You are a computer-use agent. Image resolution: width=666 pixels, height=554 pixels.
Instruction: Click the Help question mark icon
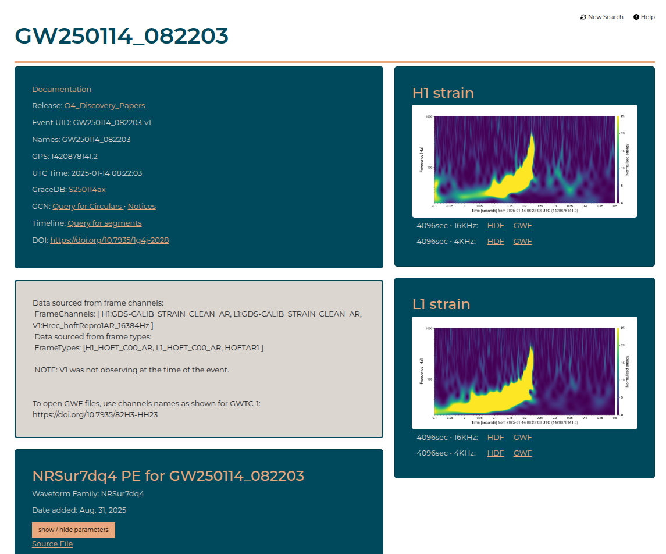tap(636, 17)
